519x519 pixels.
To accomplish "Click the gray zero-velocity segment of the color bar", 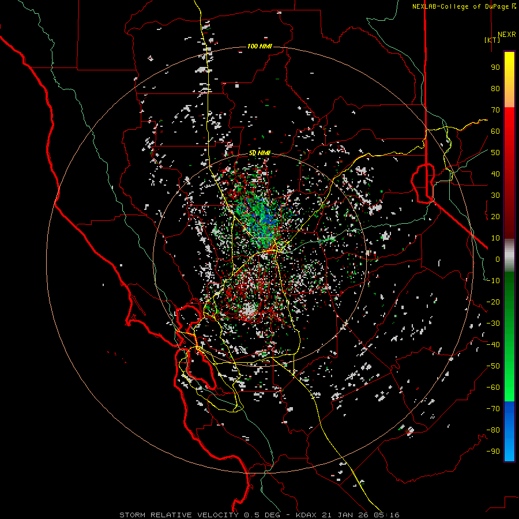I will click(509, 255).
